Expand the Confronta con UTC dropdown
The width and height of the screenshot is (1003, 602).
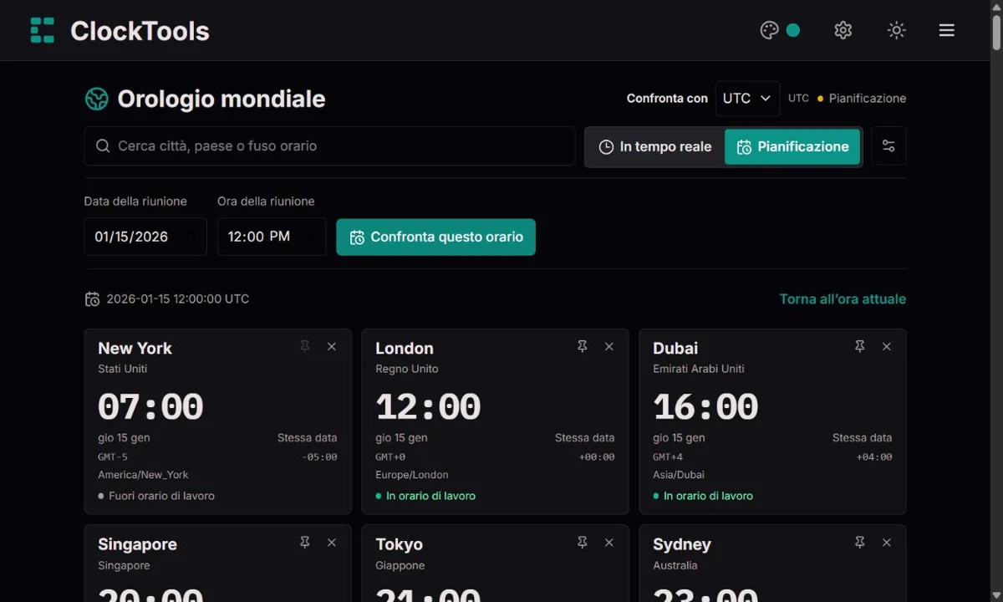click(747, 98)
